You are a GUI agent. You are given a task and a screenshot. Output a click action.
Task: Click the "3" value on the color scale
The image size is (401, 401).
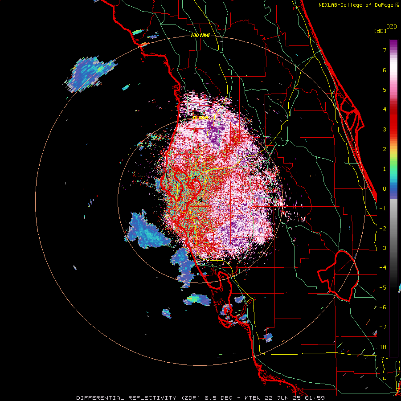coord(385,129)
